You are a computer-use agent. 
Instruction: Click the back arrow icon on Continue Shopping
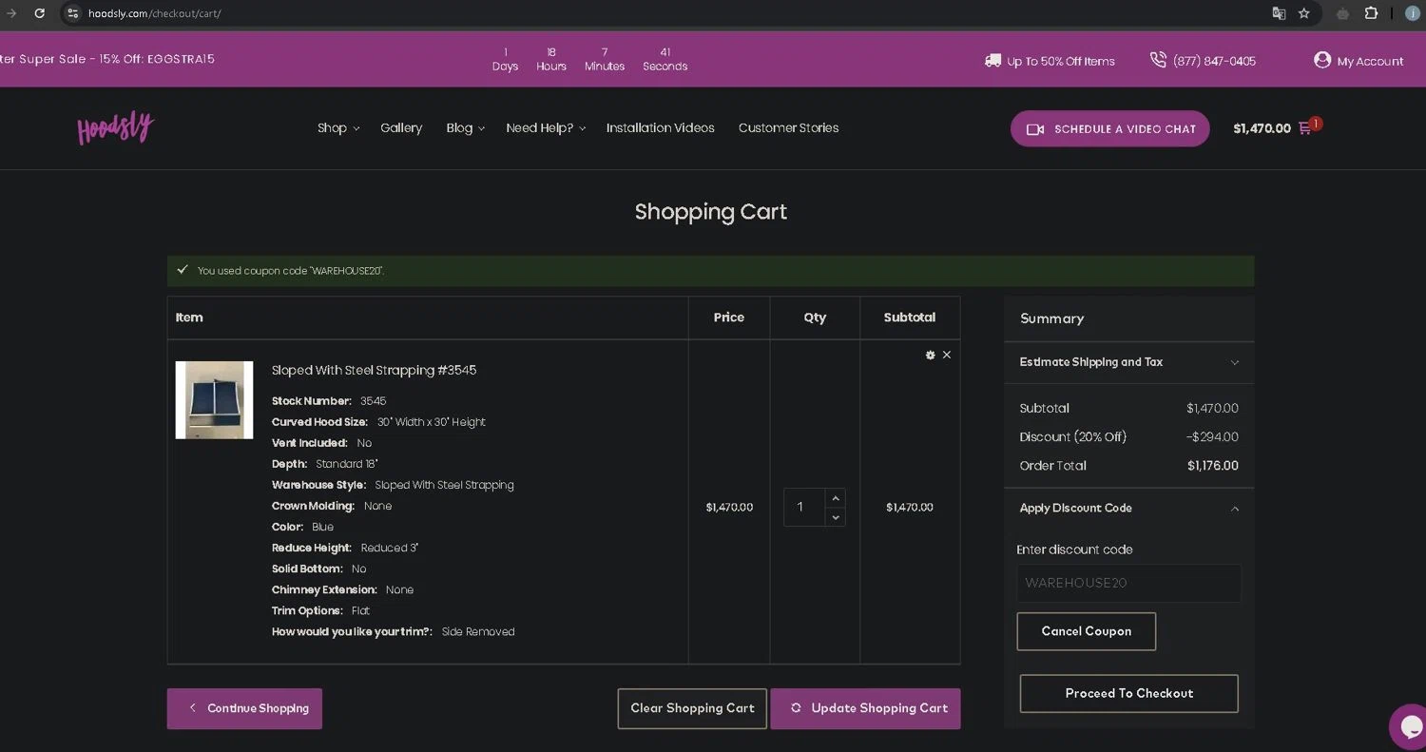click(192, 708)
